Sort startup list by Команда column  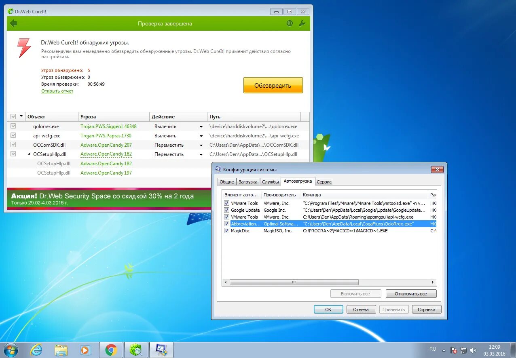364,195
